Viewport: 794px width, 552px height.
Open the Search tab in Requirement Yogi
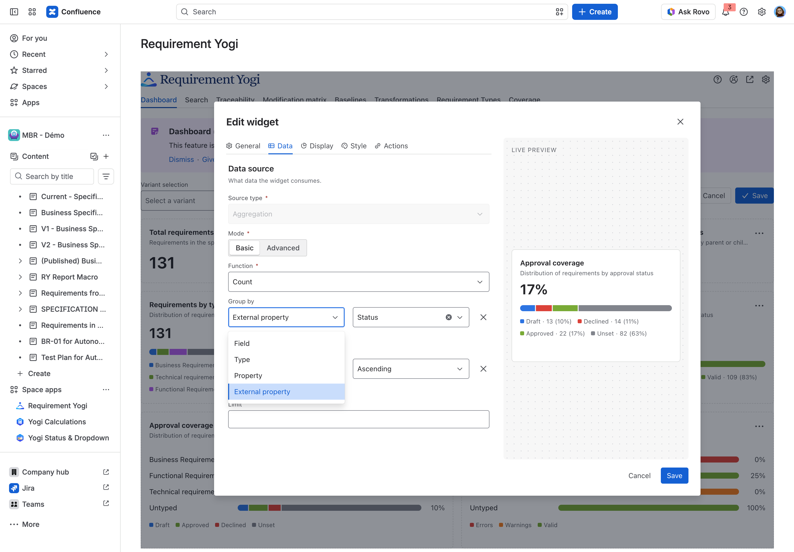[196, 100]
